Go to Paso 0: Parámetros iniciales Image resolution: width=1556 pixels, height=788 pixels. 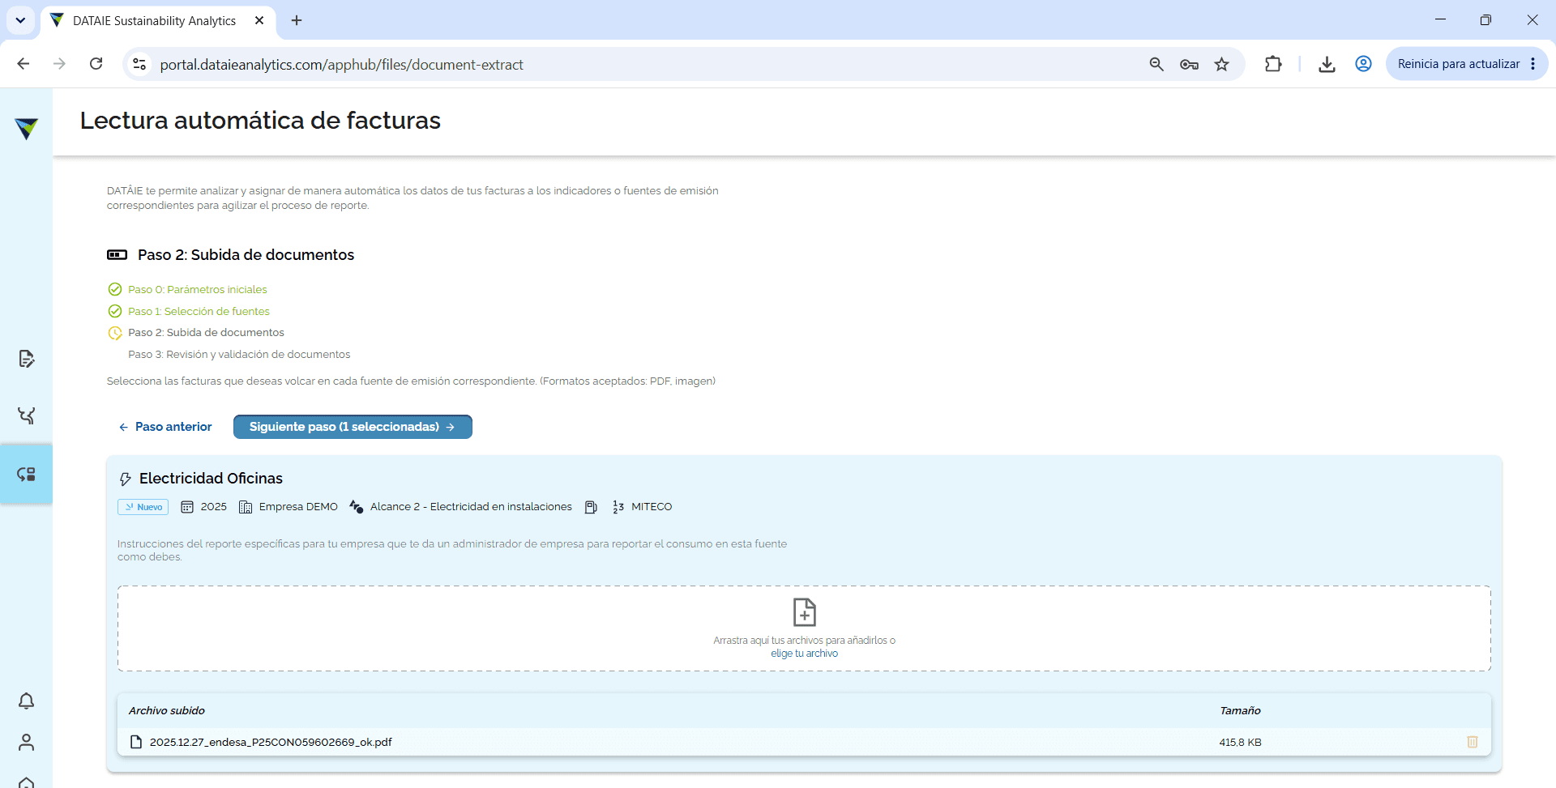click(197, 289)
